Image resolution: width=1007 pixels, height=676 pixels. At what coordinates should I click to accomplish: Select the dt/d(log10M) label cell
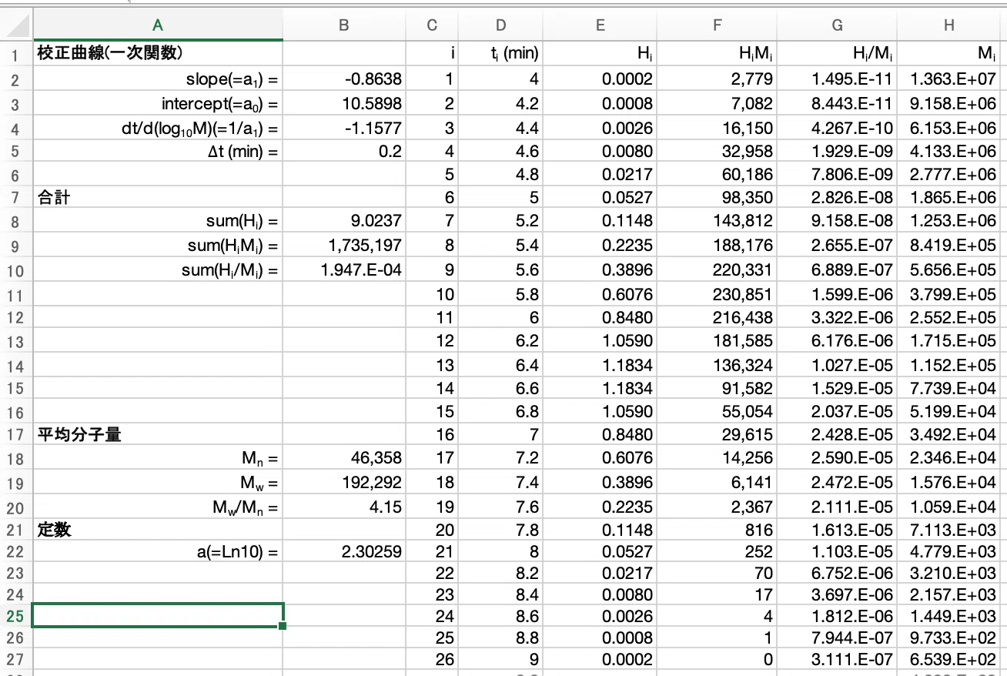(x=158, y=128)
